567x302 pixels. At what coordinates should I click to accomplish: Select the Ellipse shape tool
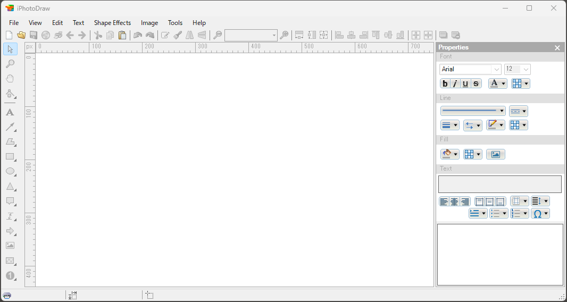(x=10, y=171)
